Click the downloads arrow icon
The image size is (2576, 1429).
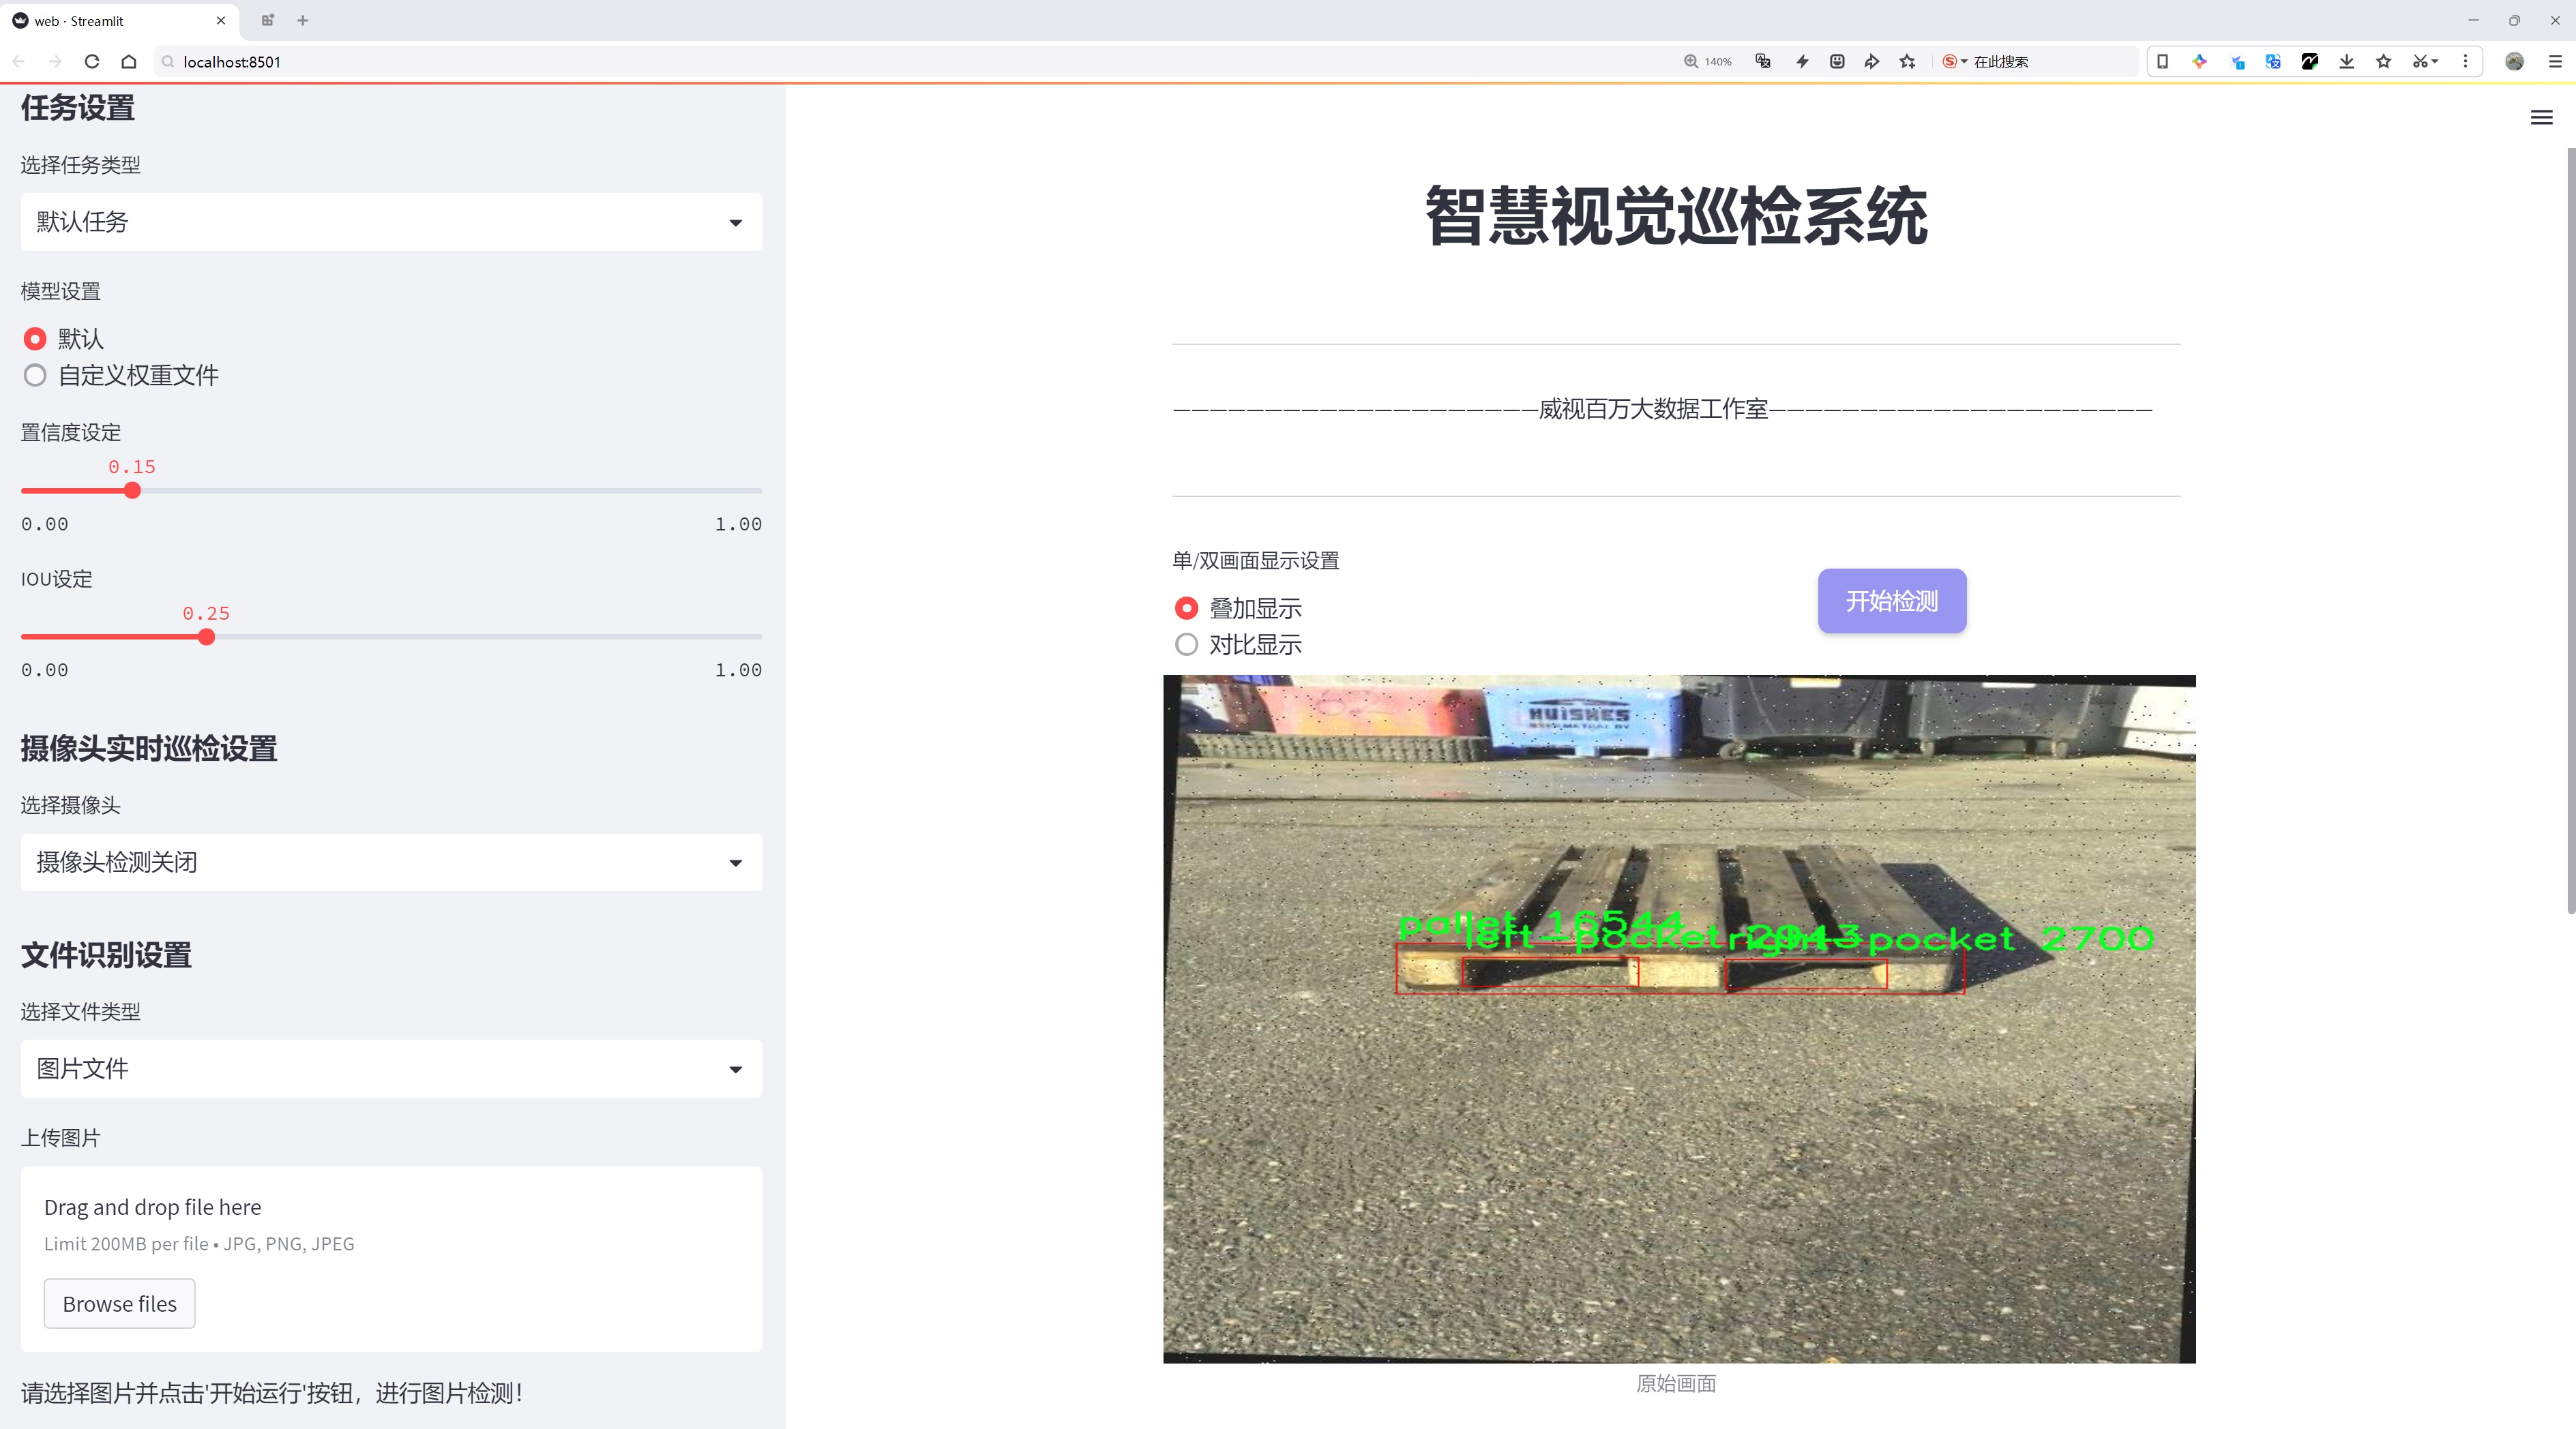click(x=2346, y=62)
